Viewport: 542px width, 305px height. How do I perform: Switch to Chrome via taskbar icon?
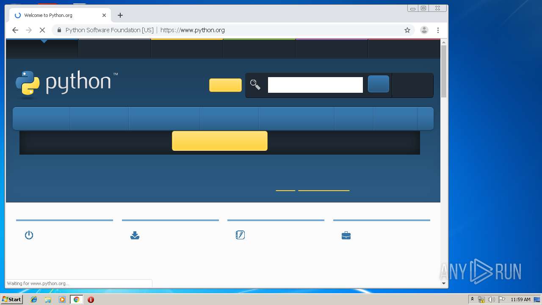pos(76,299)
